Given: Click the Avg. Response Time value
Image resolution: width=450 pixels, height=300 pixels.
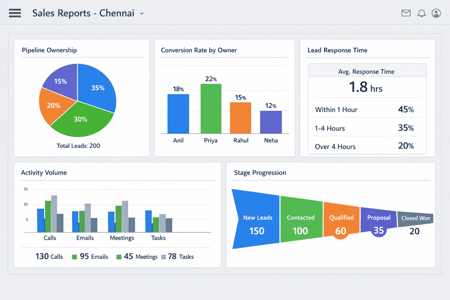Looking at the screenshot, I should click(366, 88).
